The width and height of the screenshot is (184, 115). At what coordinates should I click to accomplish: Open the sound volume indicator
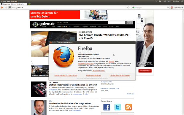[164, 1]
